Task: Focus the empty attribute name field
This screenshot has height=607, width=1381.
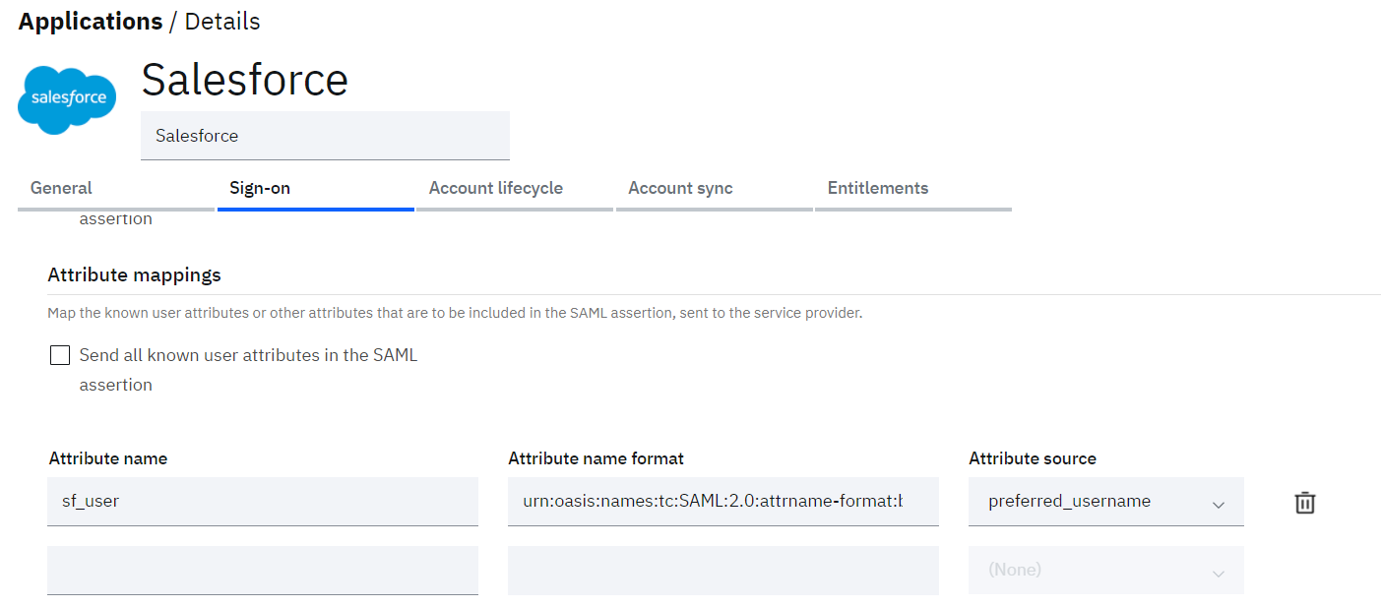Action: (x=262, y=570)
